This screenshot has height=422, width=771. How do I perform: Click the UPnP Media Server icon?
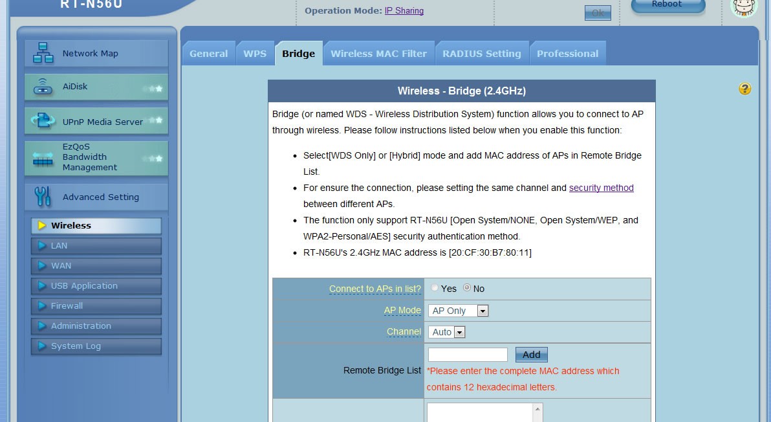point(43,120)
